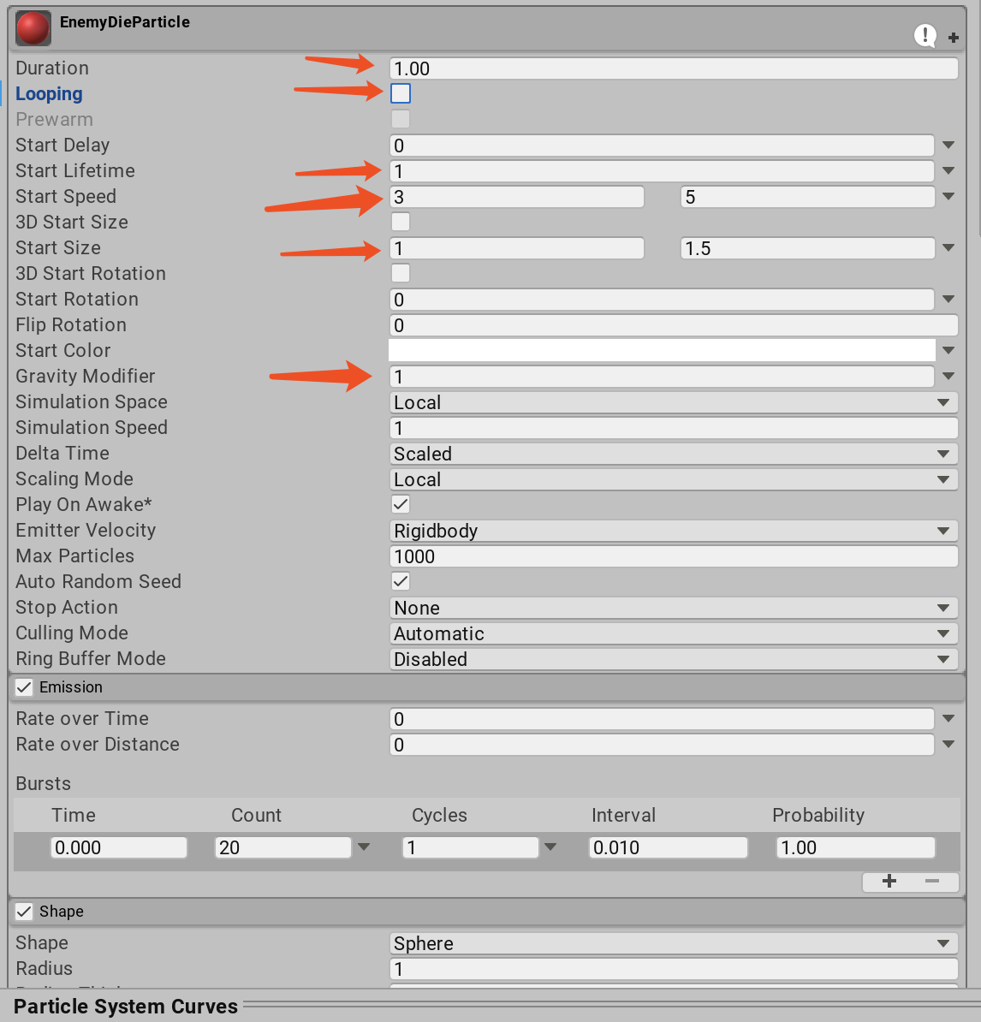Open the Simulation Space dropdown

(x=674, y=402)
